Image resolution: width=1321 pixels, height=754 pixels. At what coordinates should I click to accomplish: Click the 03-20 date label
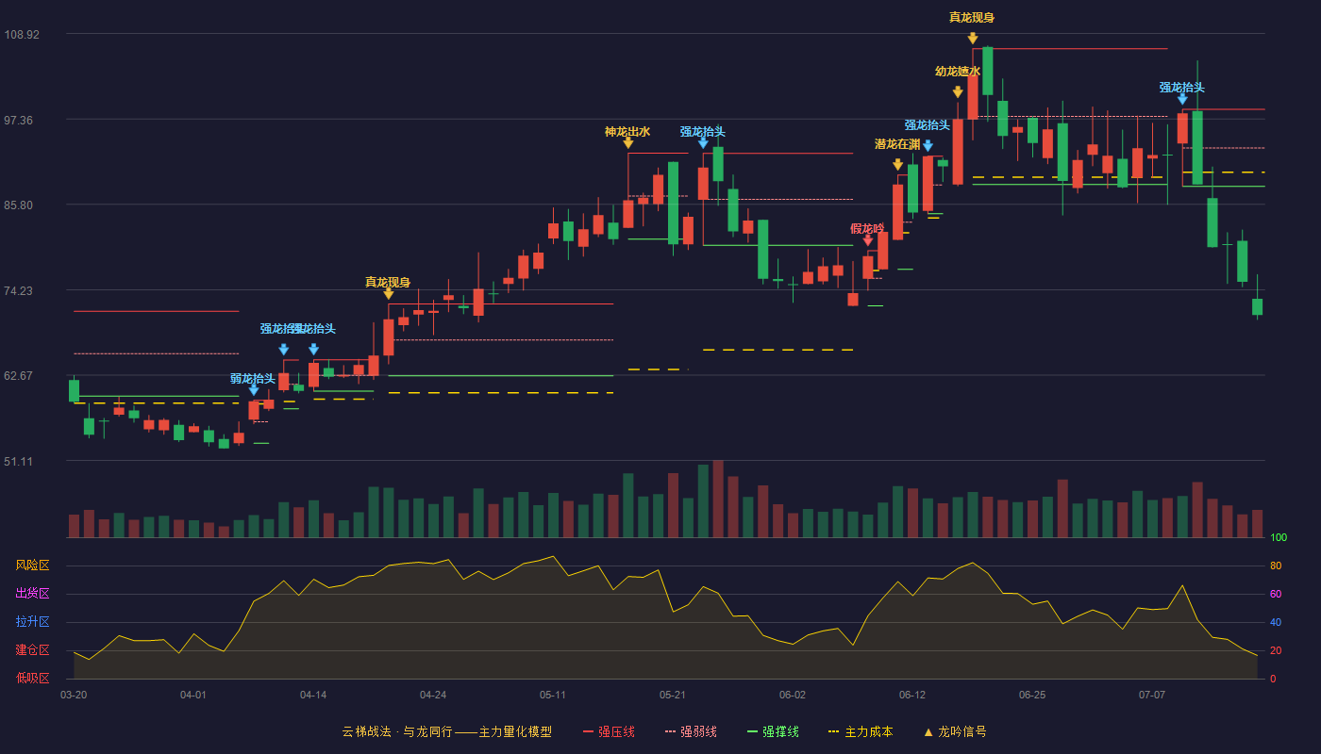tap(74, 695)
